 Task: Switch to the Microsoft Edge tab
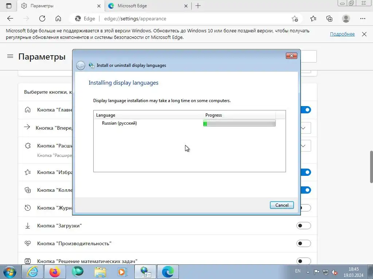click(x=148, y=6)
